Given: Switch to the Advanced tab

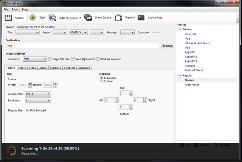Looking at the screenshot, I should point(84,68).
